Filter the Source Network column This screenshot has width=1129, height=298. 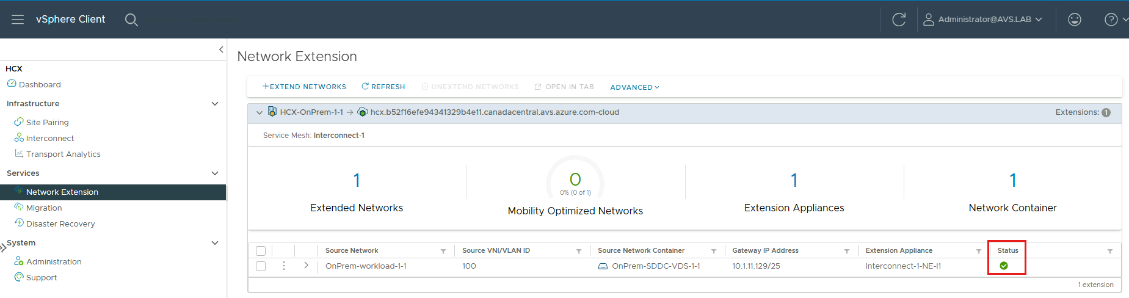tap(443, 251)
